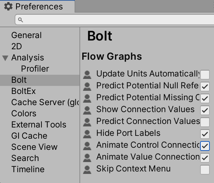Viewport: 214px width, 183px height.
Task: Click user icon beside Animate Value Connections
Action: coord(87,158)
